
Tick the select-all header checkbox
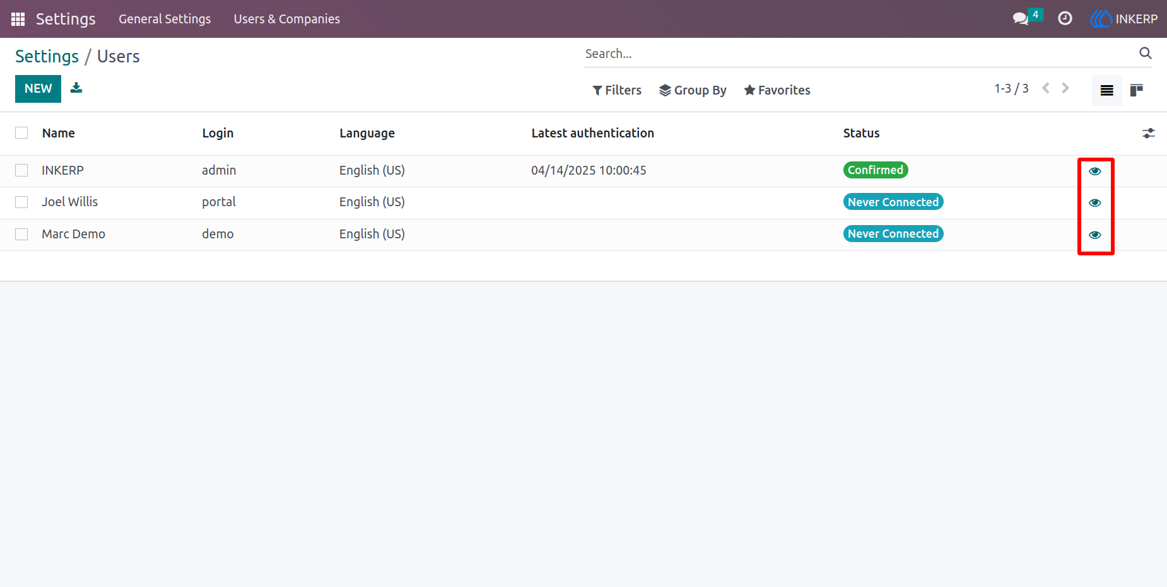pyautogui.click(x=21, y=132)
